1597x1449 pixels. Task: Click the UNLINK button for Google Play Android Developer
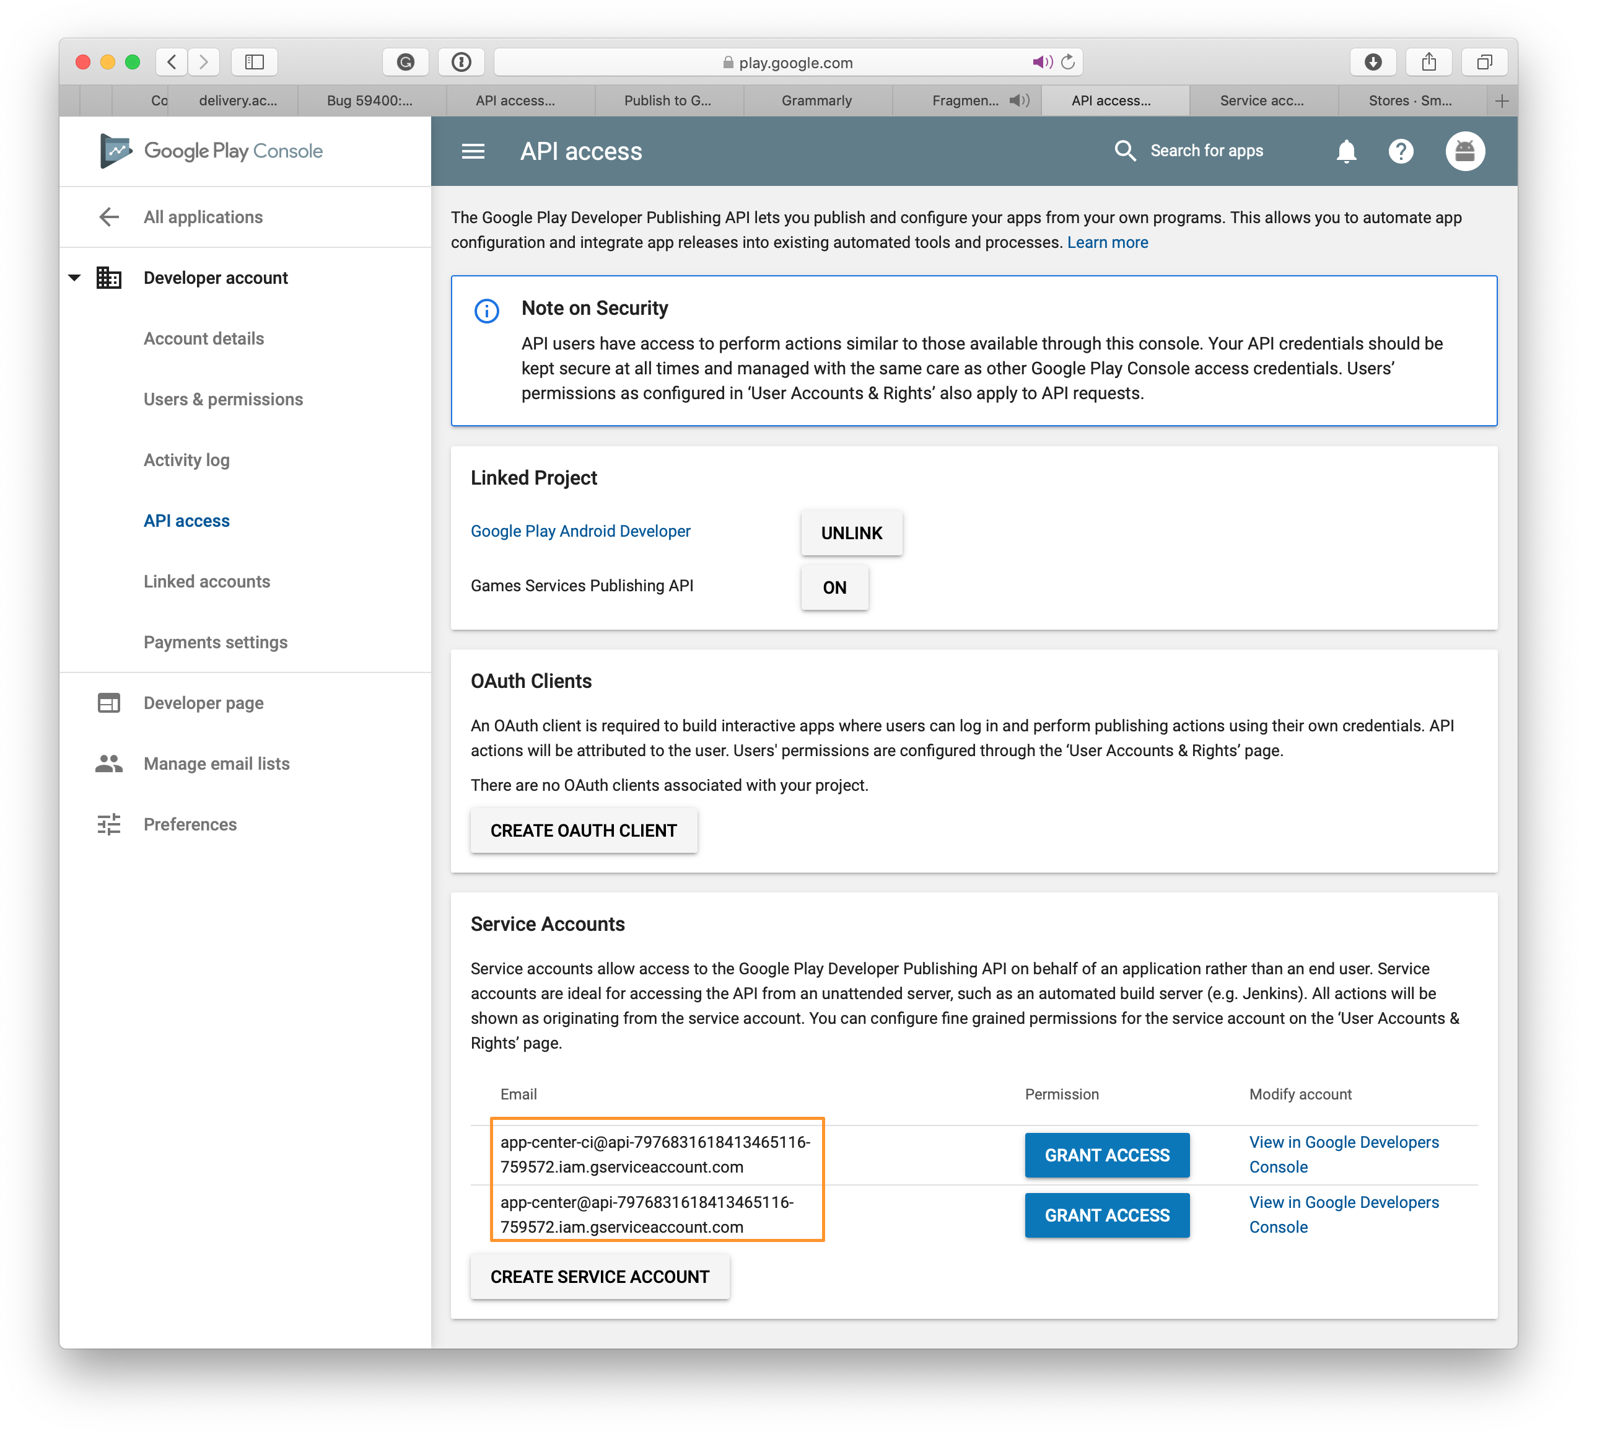[850, 532]
